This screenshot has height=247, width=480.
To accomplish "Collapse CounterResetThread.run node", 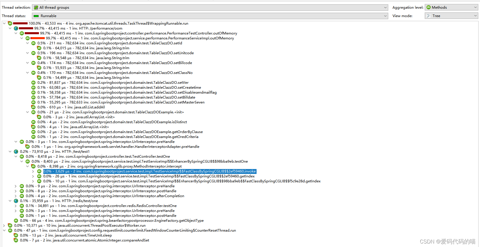I will 4,230.
